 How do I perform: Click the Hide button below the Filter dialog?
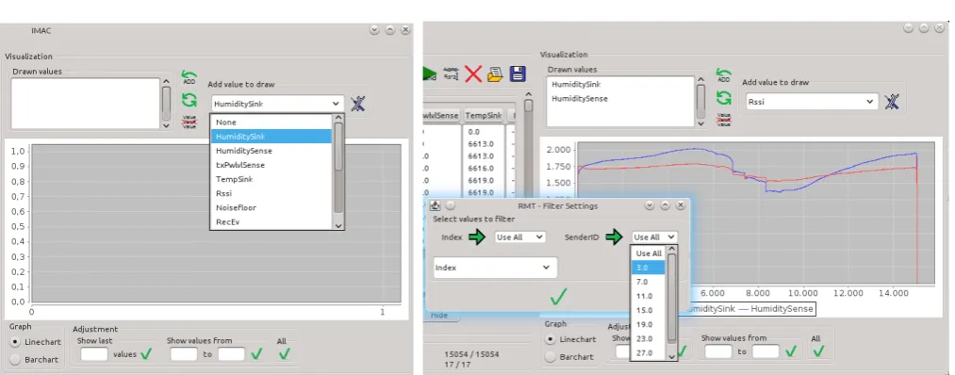(439, 316)
